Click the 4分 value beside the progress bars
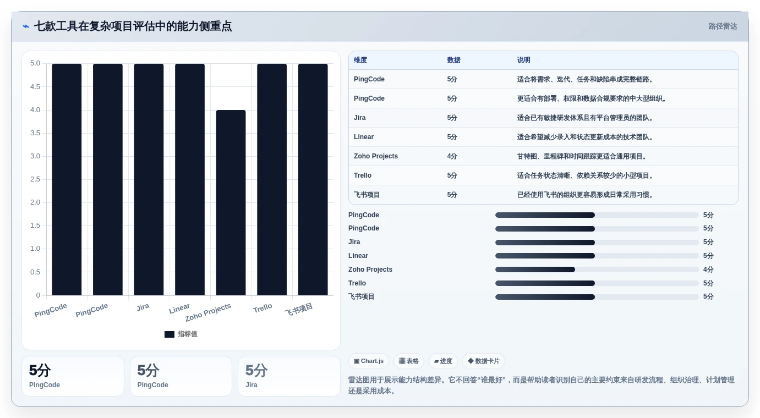 [708, 269]
